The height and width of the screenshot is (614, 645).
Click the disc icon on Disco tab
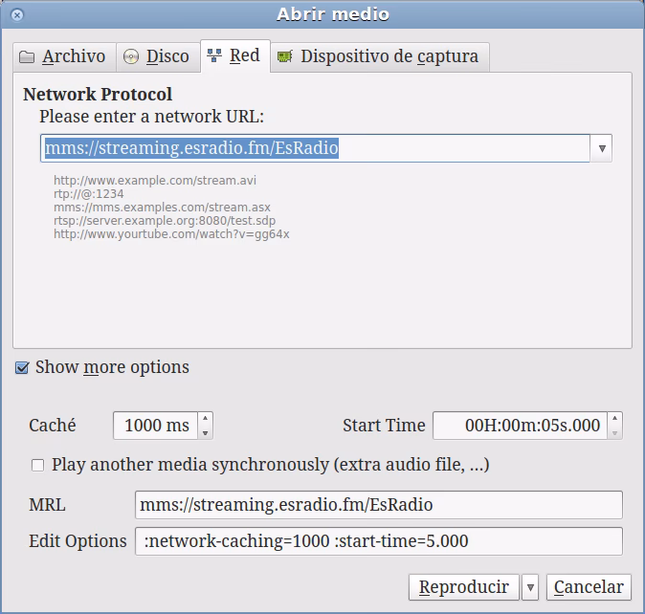pyautogui.click(x=131, y=56)
